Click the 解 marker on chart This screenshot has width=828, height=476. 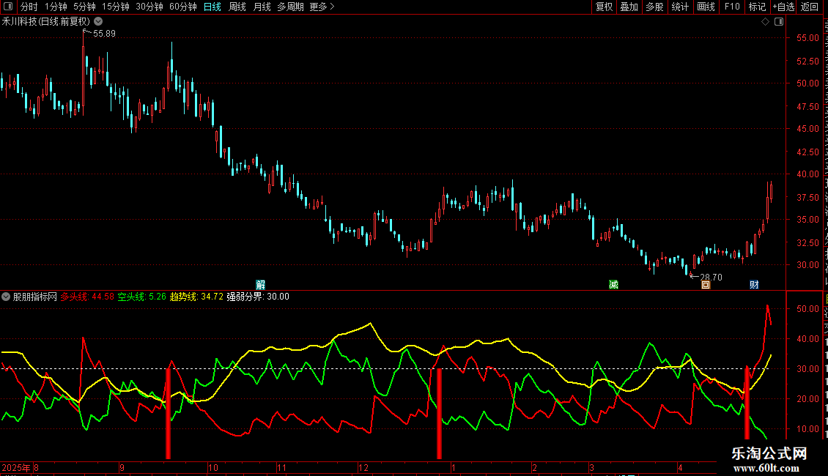[260, 285]
